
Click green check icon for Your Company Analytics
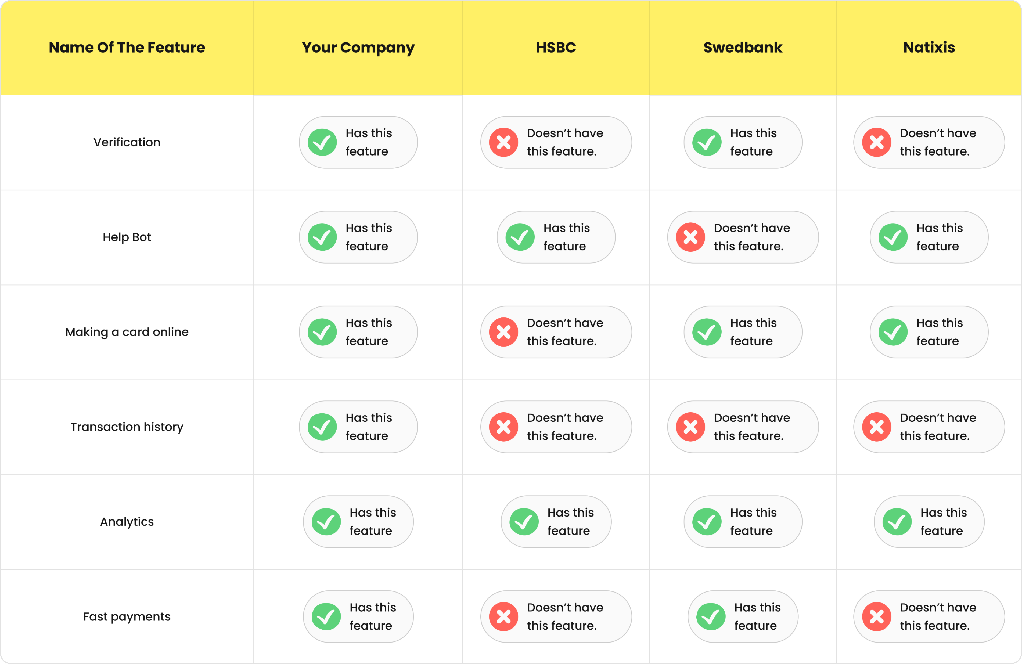[326, 522]
